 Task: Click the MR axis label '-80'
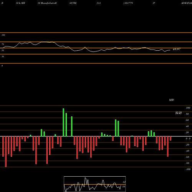[187, 163]
